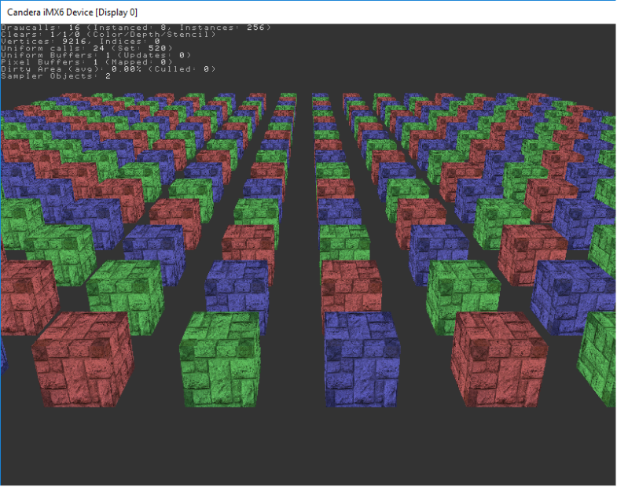The height and width of the screenshot is (487, 617).
Task: Click the Uniform calls statistics line
Action: pyautogui.click(x=87, y=48)
